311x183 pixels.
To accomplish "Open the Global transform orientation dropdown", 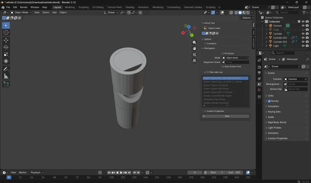I will point(111,12).
